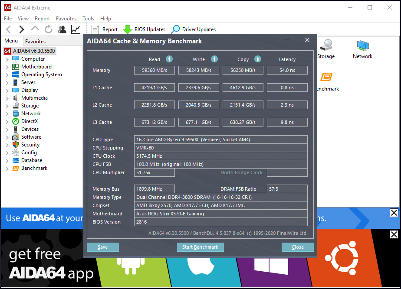Expand the Devices tree node

tap(7, 130)
